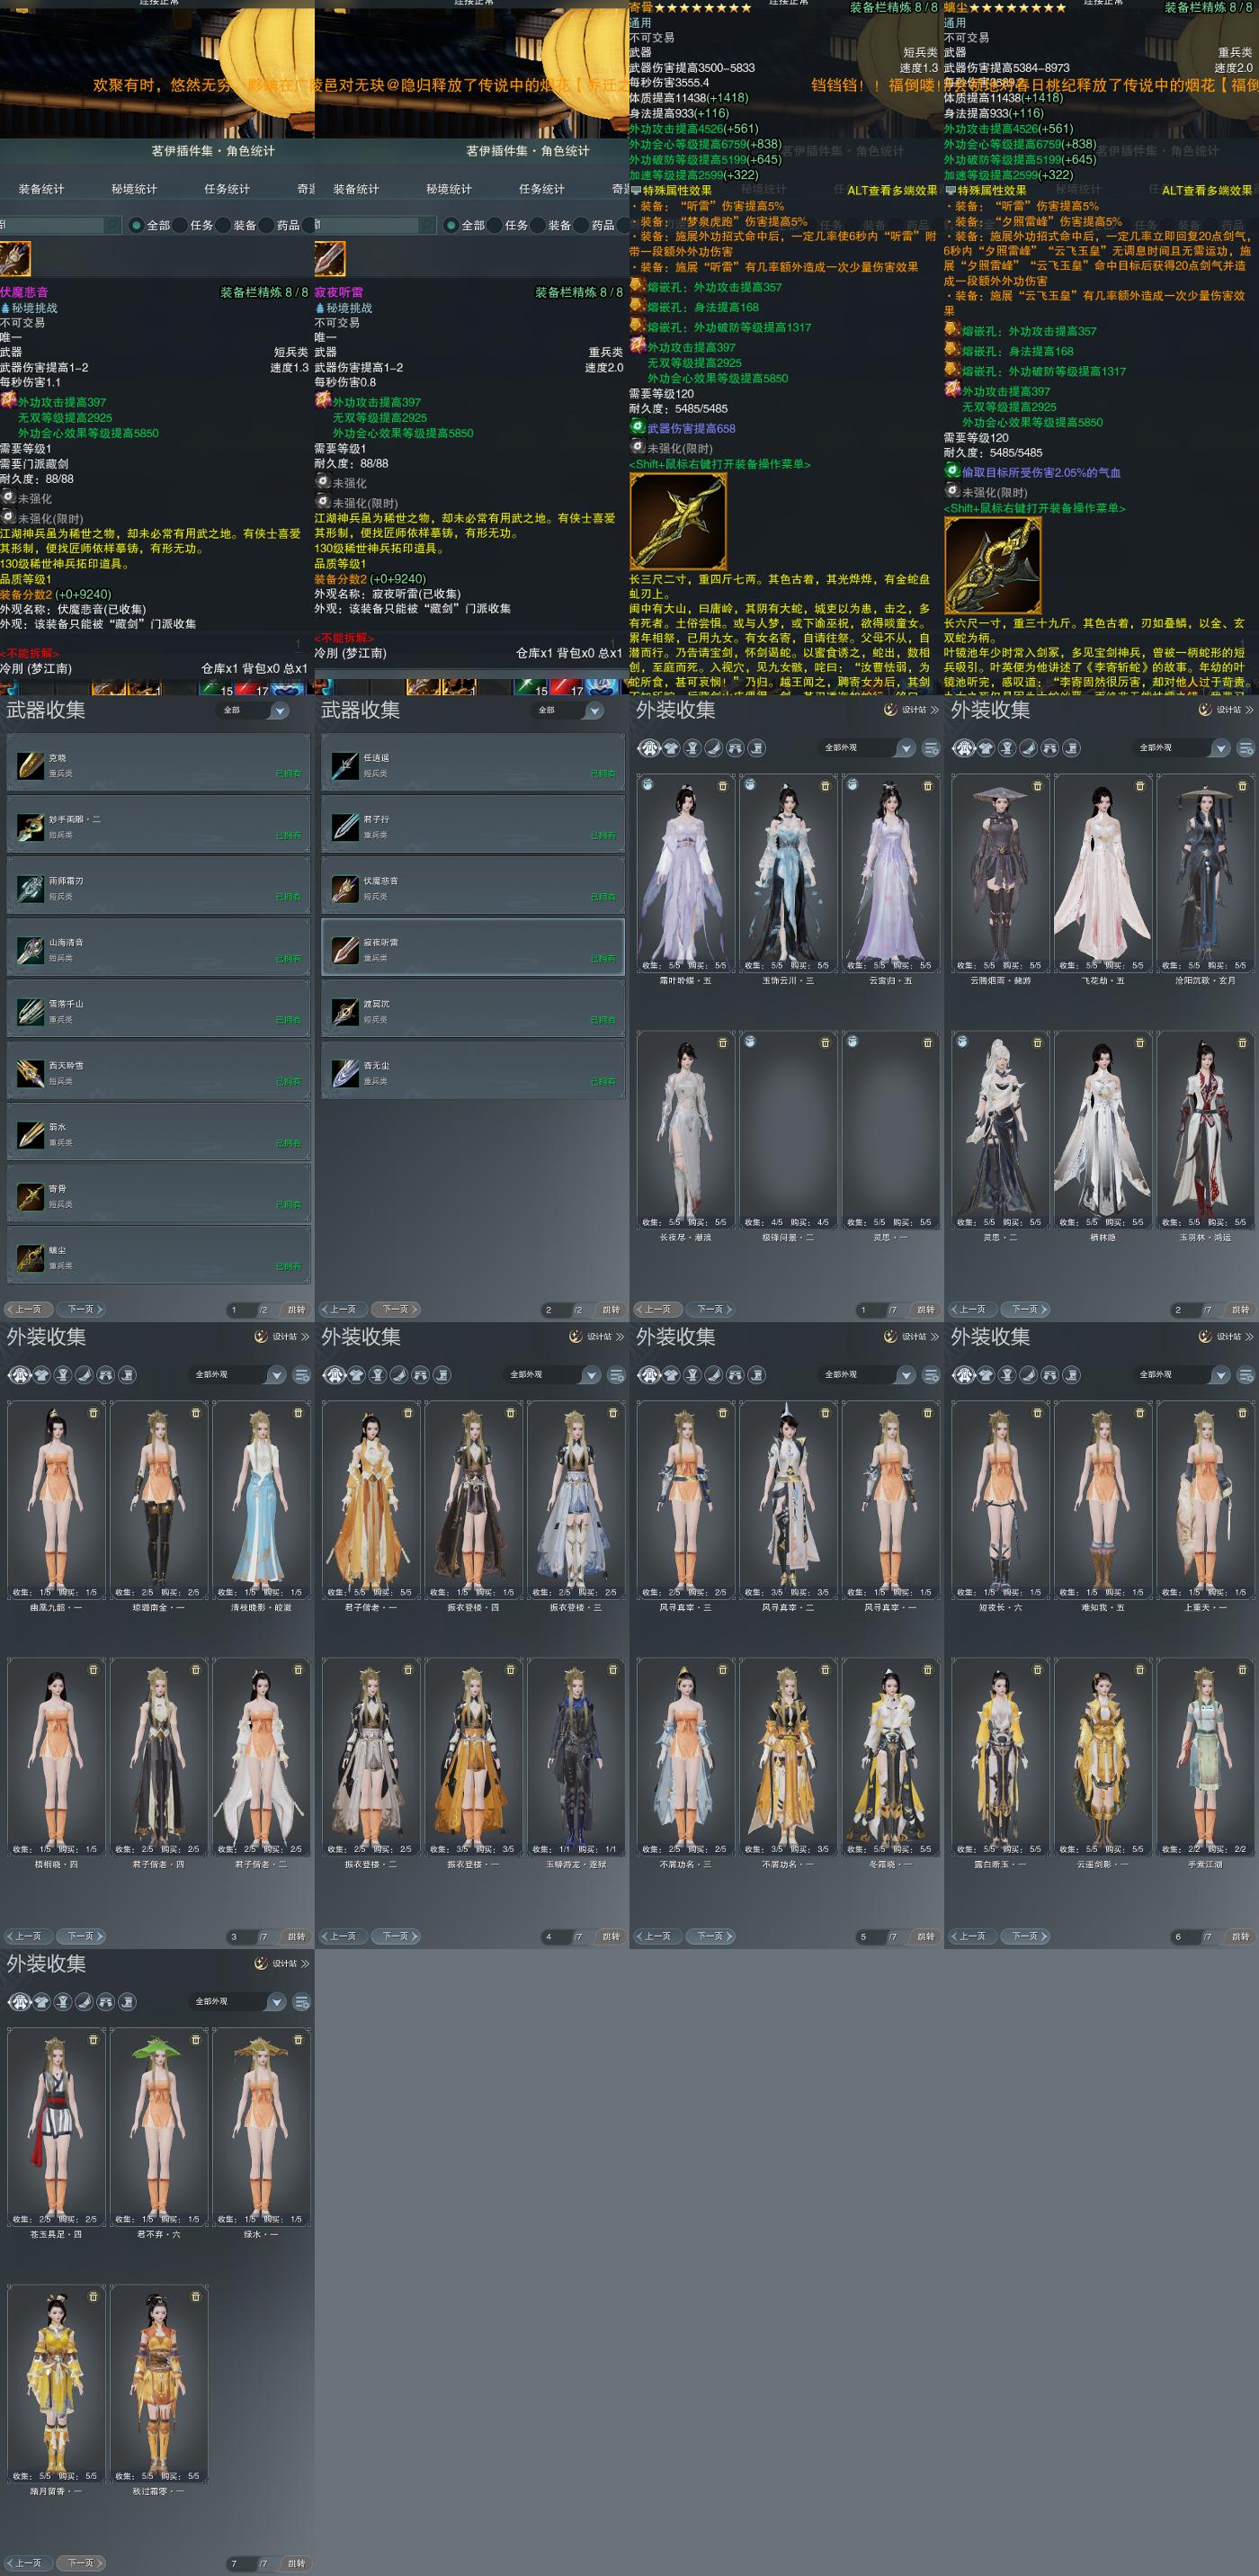Image resolution: width=1259 pixels, height=2576 pixels.
Task: Expand 全部外观 dropdown on outfit page 7
Action: [x=238, y=2002]
